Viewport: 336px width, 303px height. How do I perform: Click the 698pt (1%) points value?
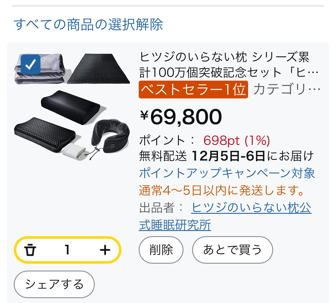[237, 141]
